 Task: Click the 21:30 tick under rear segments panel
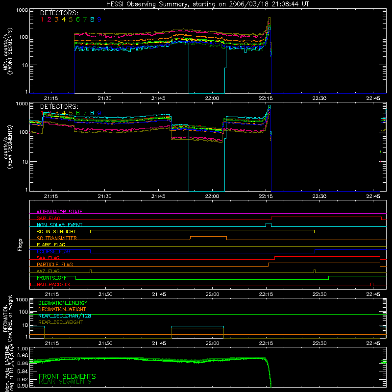click(x=104, y=196)
